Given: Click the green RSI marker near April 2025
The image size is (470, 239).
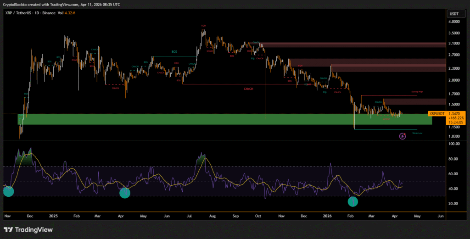Looking at the screenshot, I should tap(125, 193).
